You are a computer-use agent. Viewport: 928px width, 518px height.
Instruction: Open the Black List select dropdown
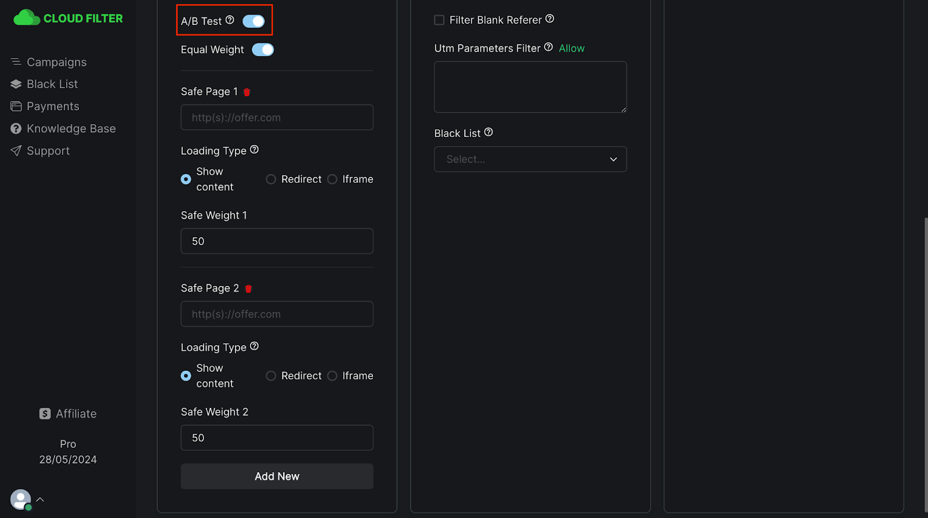(530, 159)
